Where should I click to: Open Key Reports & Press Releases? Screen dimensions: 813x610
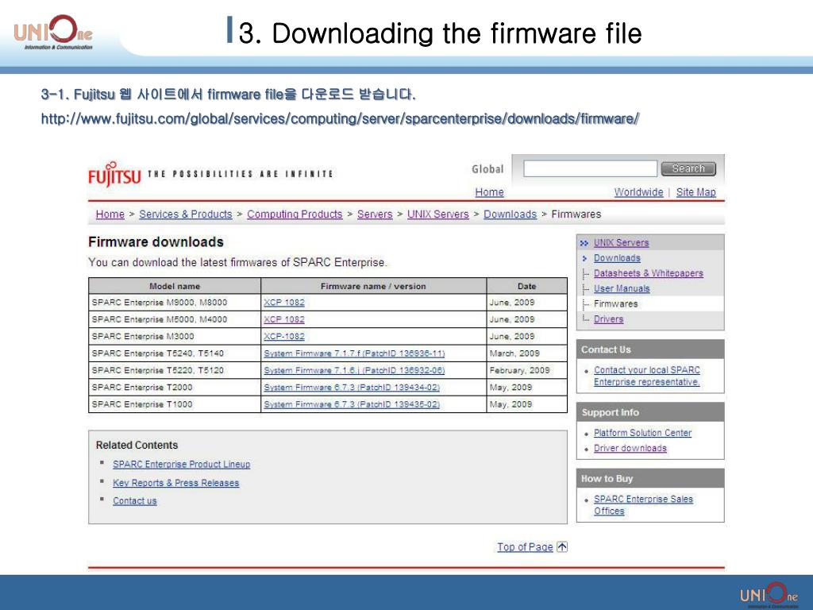[x=175, y=483]
